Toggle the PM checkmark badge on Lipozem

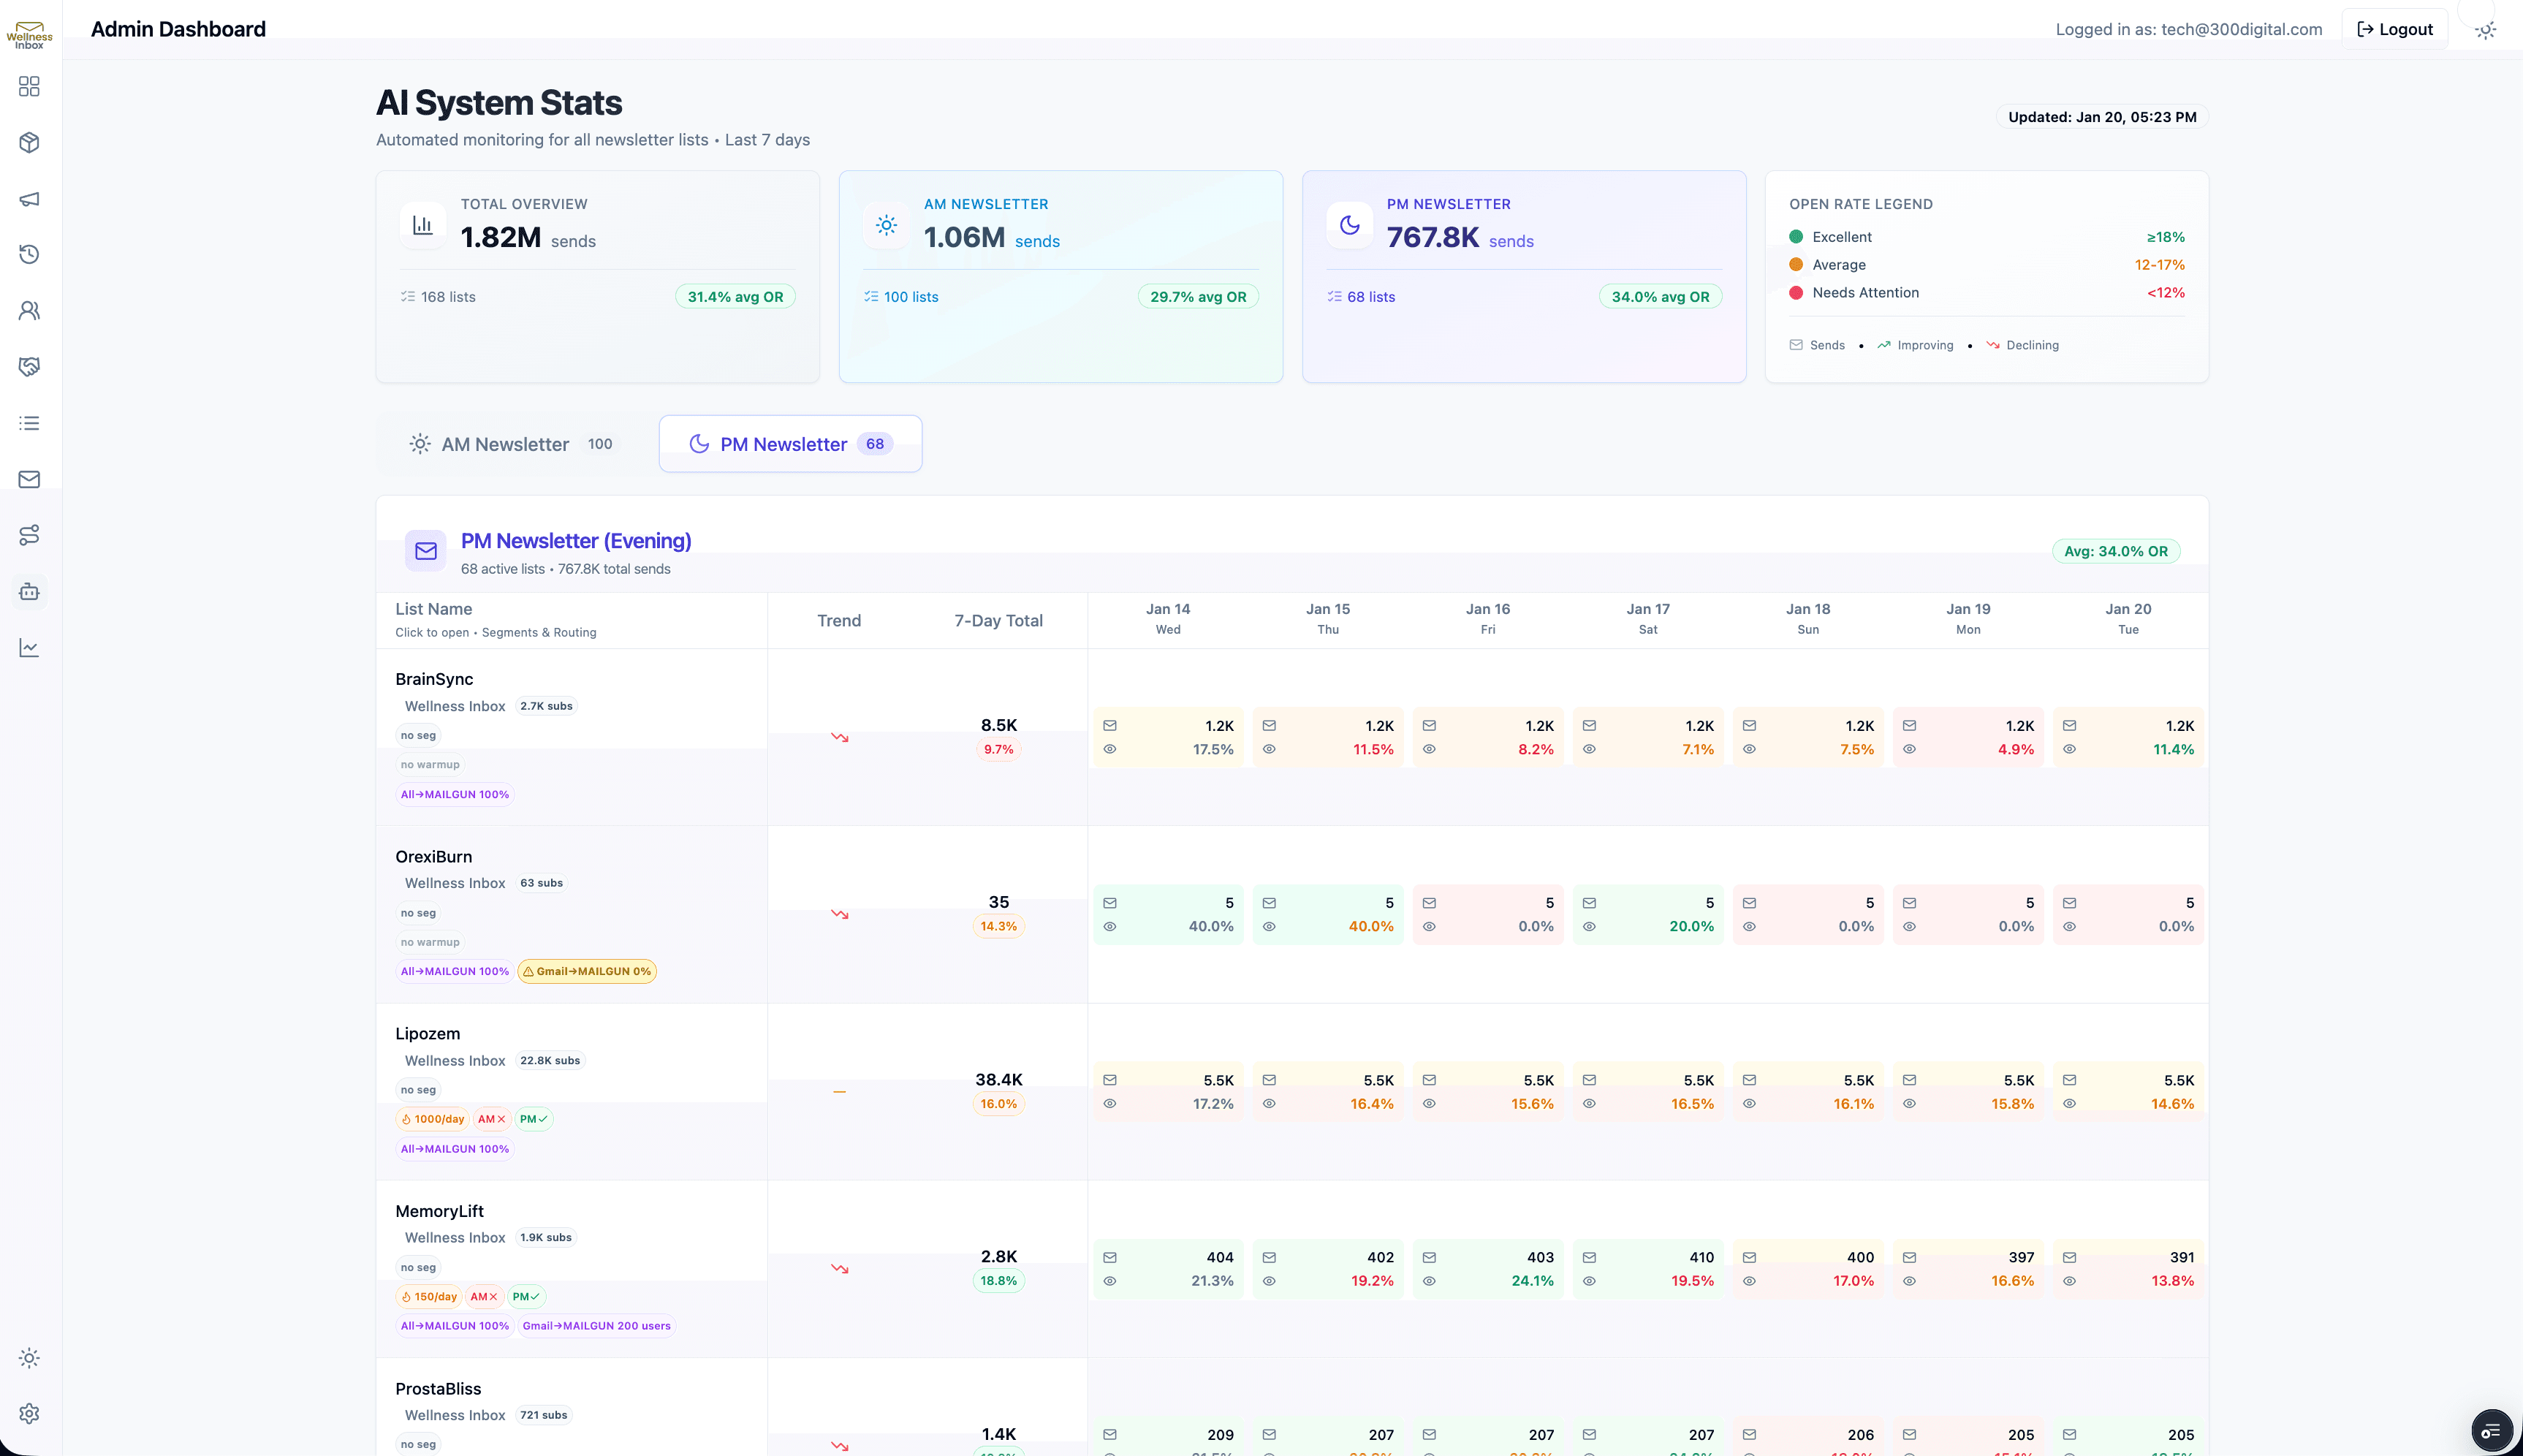click(x=535, y=1119)
